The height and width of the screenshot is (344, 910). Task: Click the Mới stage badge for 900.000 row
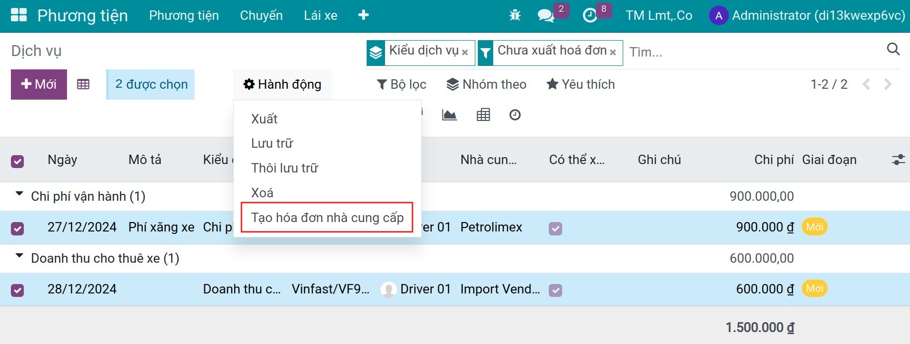(814, 227)
